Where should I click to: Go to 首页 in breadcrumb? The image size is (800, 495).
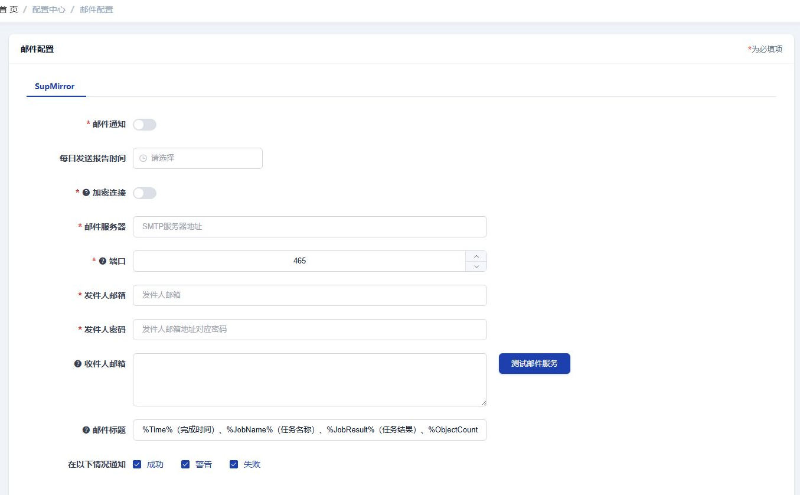(x=9, y=9)
